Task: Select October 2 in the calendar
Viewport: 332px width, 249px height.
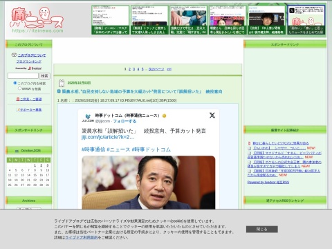Action: tap(41, 165)
